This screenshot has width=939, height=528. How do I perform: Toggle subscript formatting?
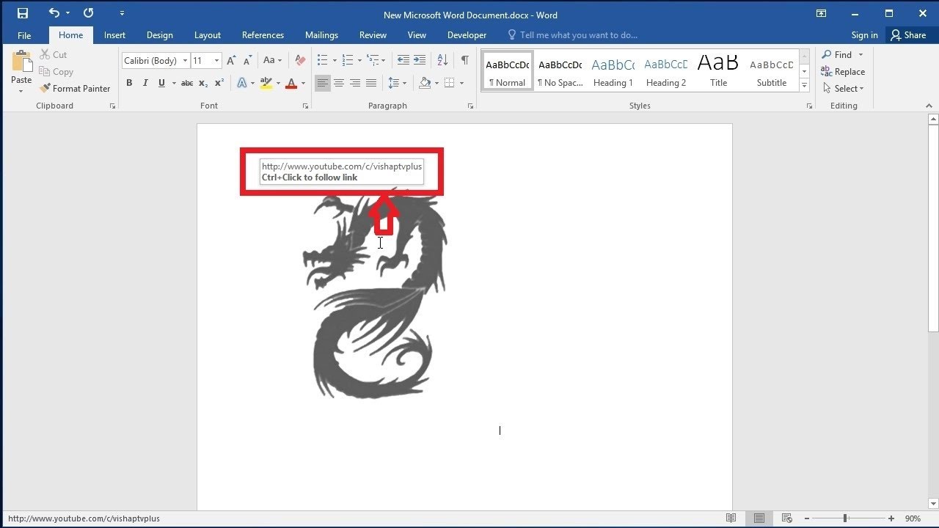click(203, 84)
